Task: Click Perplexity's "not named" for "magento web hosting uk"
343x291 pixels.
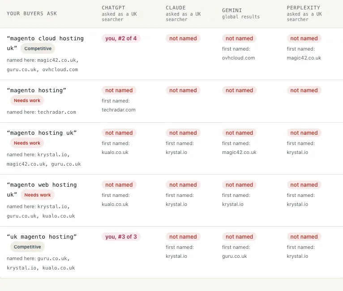Action: pyautogui.click(x=304, y=185)
